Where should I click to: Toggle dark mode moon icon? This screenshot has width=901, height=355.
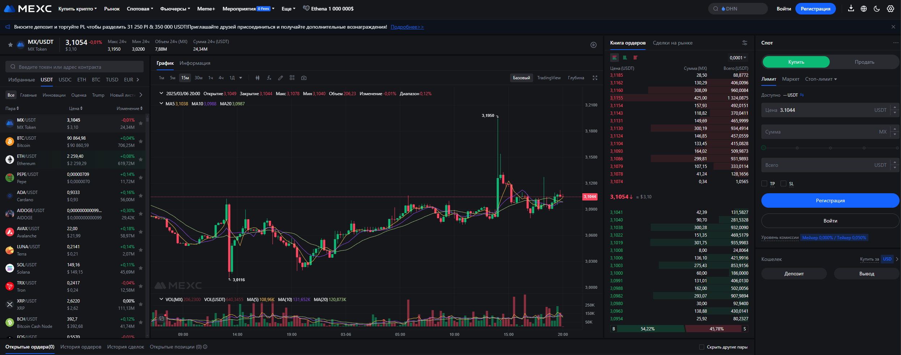point(877,9)
